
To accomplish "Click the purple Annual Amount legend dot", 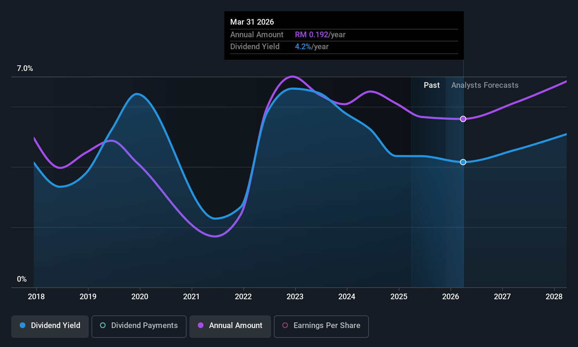I will pyautogui.click(x=201, y=325).
